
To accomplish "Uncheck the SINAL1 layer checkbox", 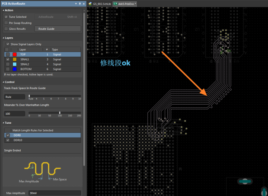I will click(x=8, y=59).
